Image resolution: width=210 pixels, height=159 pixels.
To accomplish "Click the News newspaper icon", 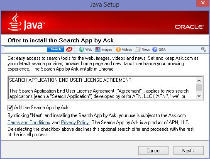I will [x=137, y=49].
